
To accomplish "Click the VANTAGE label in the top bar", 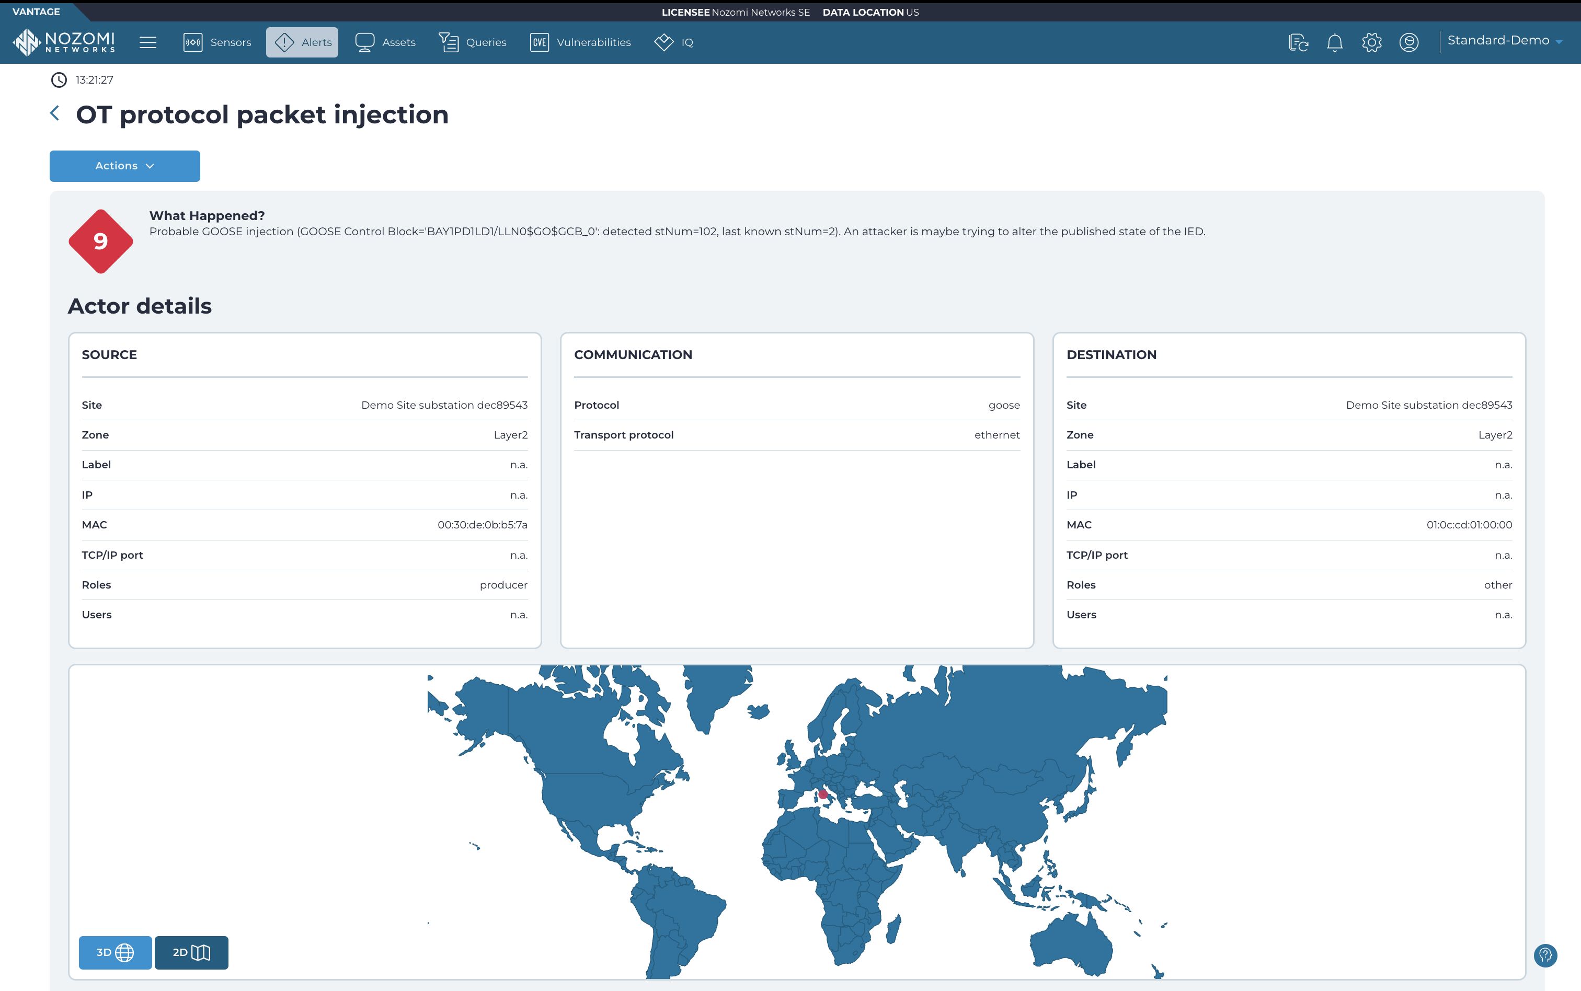I will point(36,11).
